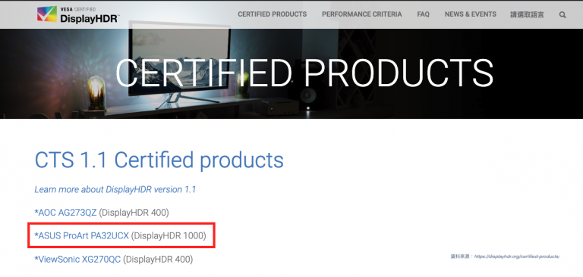The width and height of the screenshot is (583, 277).
Task: Click the (DisplayHDR 1000) label text
Action: coord(169,236)
